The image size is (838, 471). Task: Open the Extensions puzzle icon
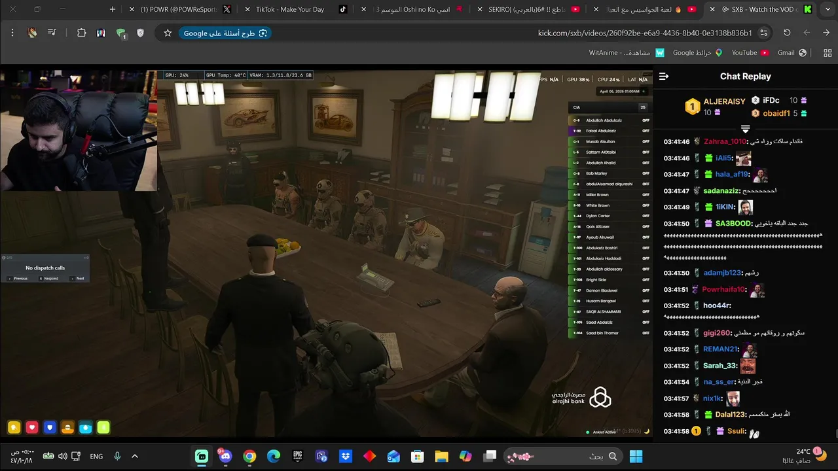(x=81, y=33)
